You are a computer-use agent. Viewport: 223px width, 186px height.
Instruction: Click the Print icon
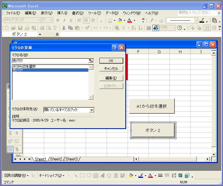42,28
